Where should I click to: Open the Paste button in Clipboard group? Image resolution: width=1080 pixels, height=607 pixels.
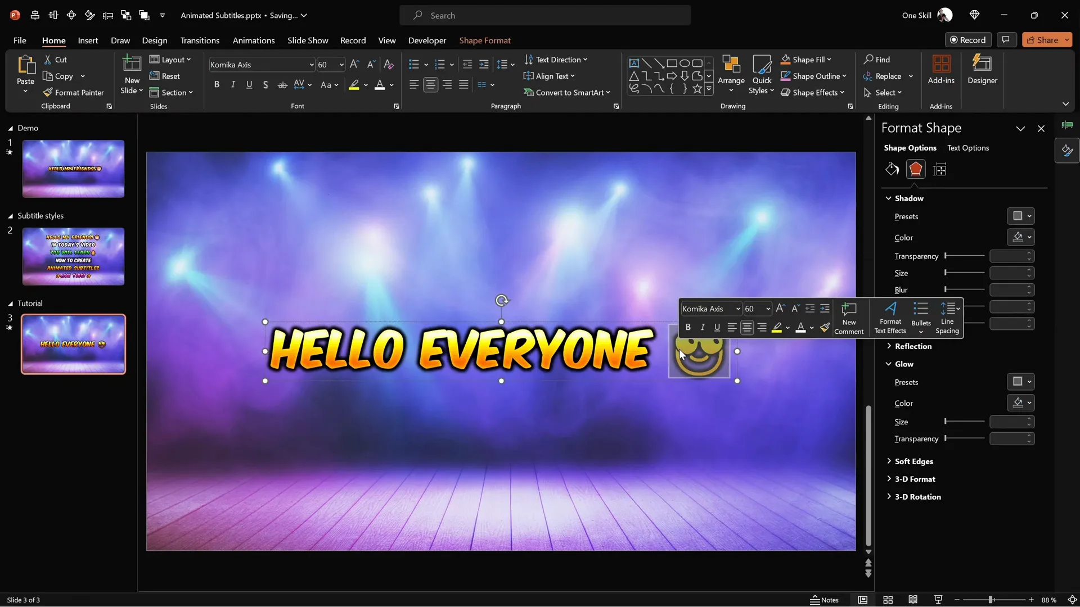coord(25,74)
